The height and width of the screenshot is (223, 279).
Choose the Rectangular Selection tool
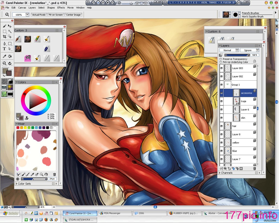pyautogui.click(x=4, y=31)
